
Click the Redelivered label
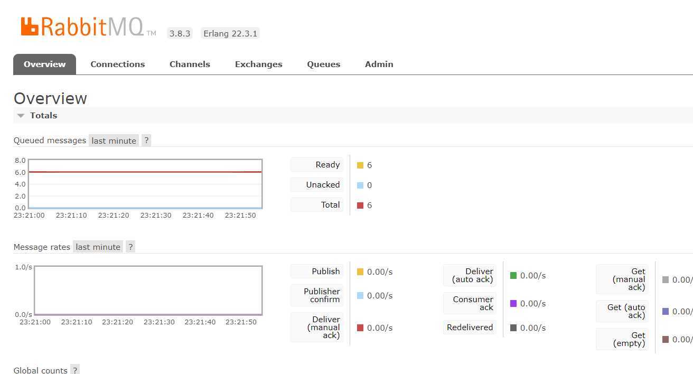click(470, 328)
